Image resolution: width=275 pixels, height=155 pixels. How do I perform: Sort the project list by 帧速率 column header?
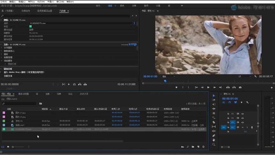click(45, 109)
